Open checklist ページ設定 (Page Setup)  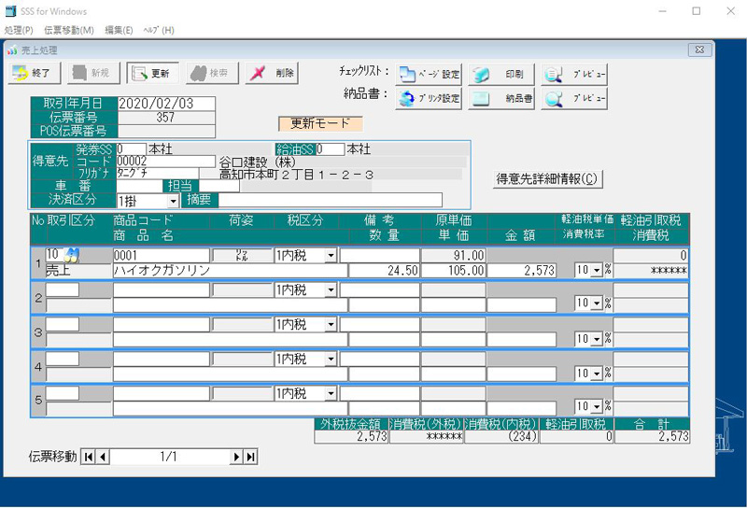click(x=429, y=74)
